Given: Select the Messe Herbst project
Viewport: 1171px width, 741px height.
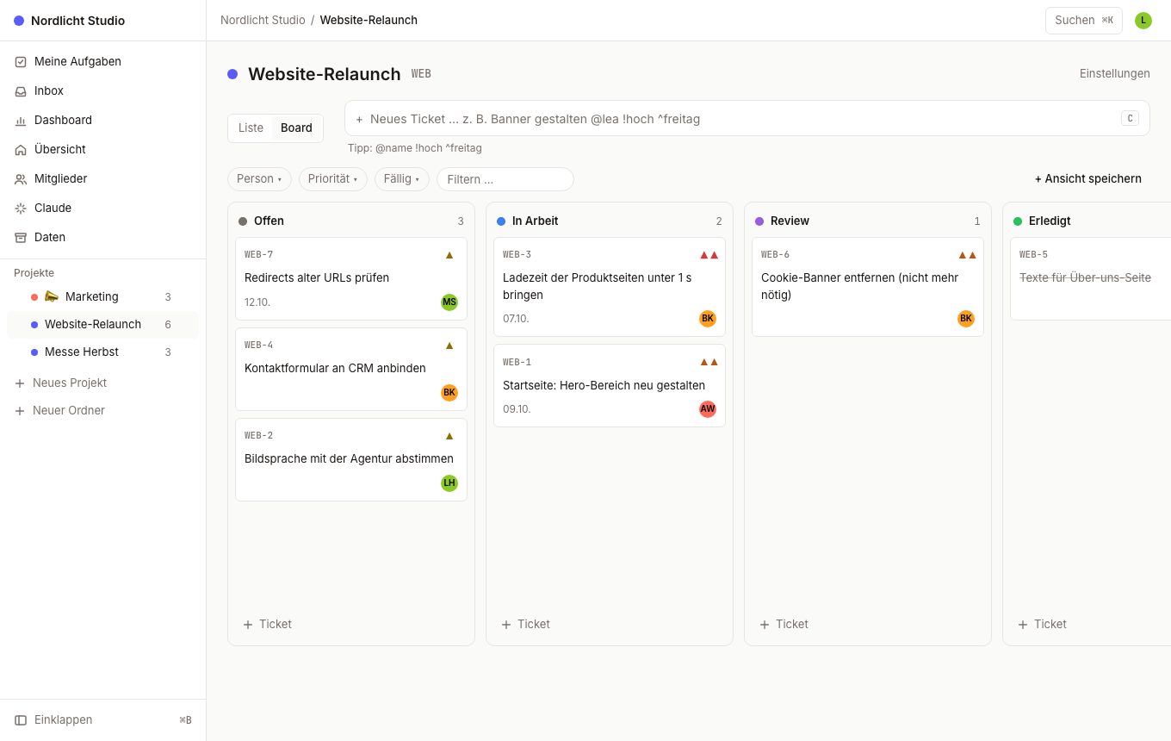Looking at the screenshot, I should point(103,352).
